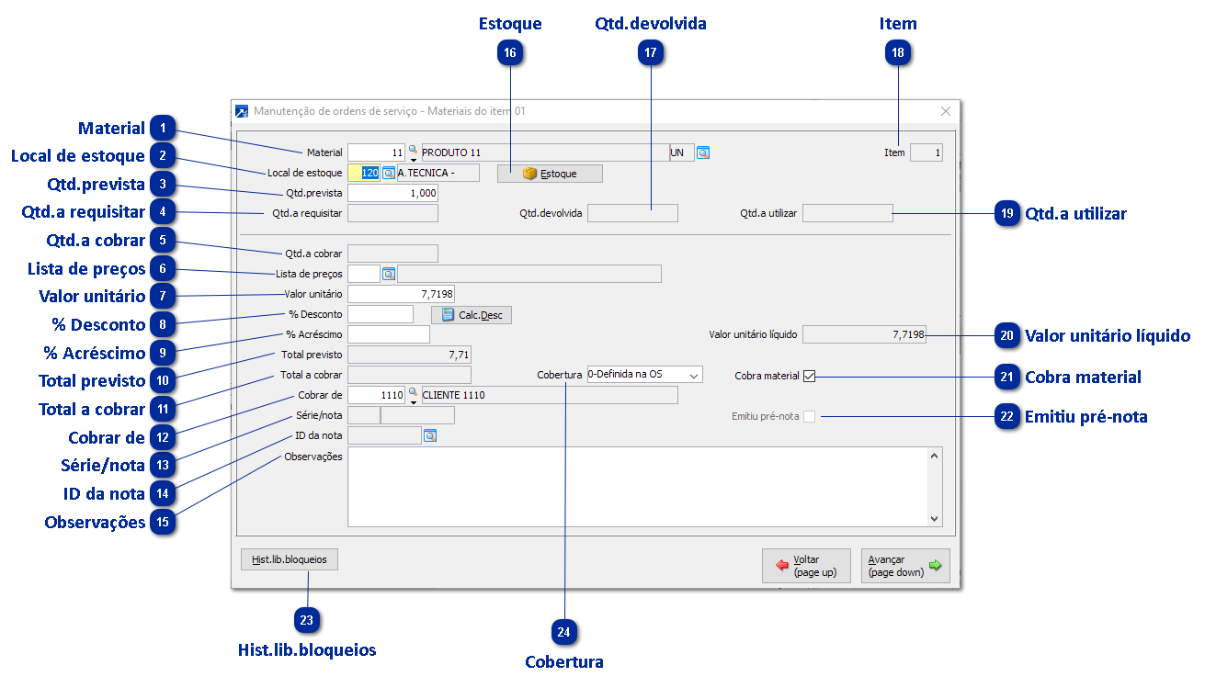Focus the % Acréscimo field

(x=389, y=334)
